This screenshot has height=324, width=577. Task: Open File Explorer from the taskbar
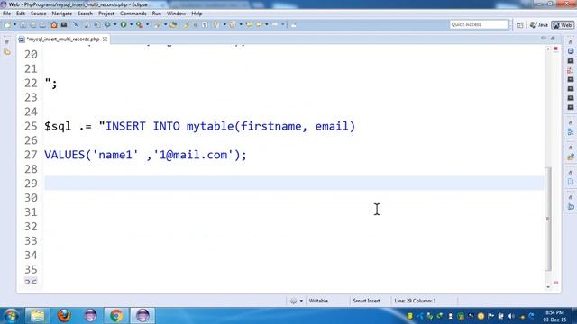coord(37,316)
